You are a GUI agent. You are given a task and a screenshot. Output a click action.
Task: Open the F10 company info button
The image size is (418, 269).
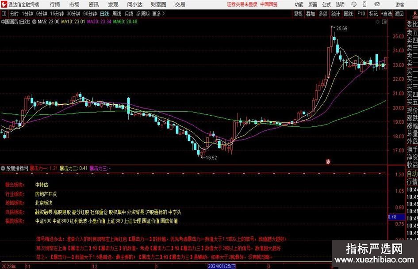(x=361, y=14)
